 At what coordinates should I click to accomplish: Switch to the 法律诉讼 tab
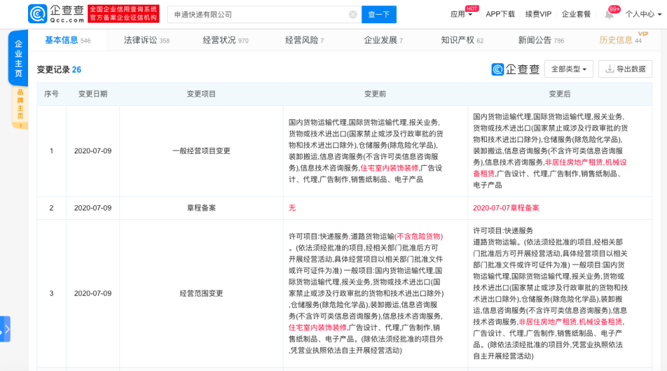(146, 41)
